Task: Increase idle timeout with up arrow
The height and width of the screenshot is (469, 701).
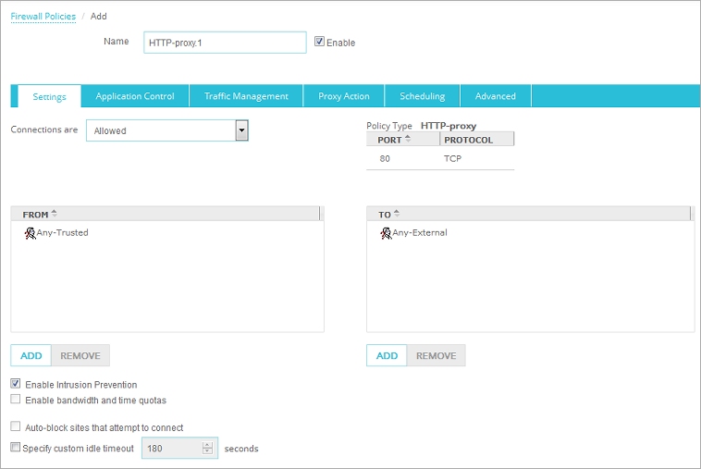Action: tap(207, 444)
